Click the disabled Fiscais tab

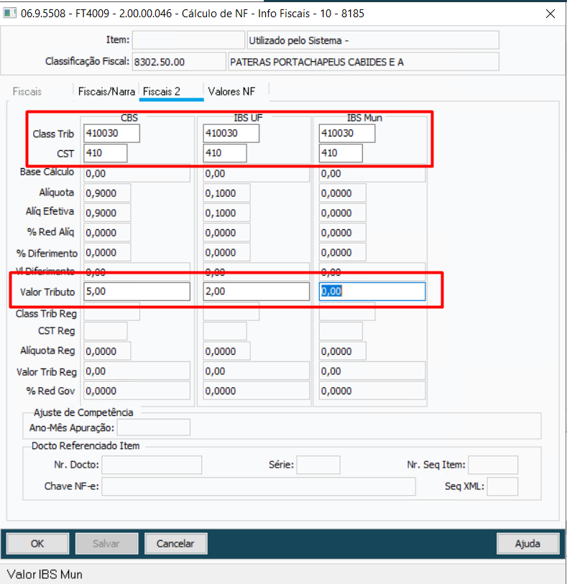pos(27,92)
